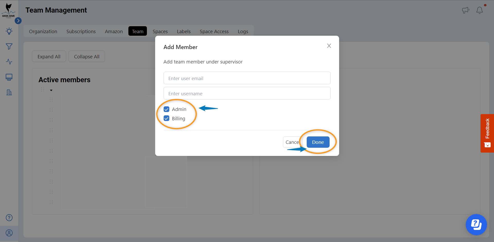
Task: Switch to the Amazon tab
Action: click(114, 31)
